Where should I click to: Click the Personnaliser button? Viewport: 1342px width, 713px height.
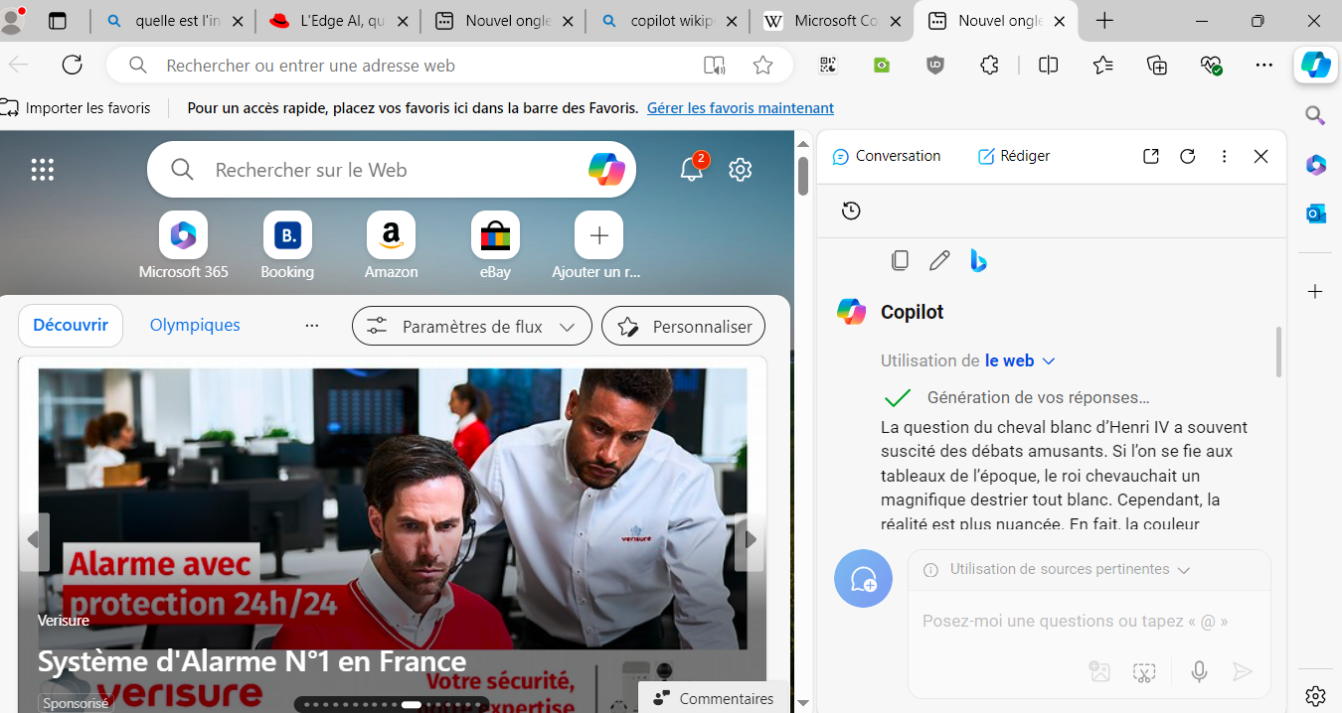pyautogui.click(x=684, y=327)
